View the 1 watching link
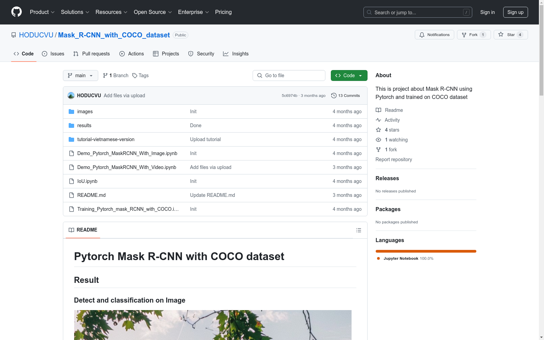The height and width of the screenshot is (340, 544). click(396, 140)
